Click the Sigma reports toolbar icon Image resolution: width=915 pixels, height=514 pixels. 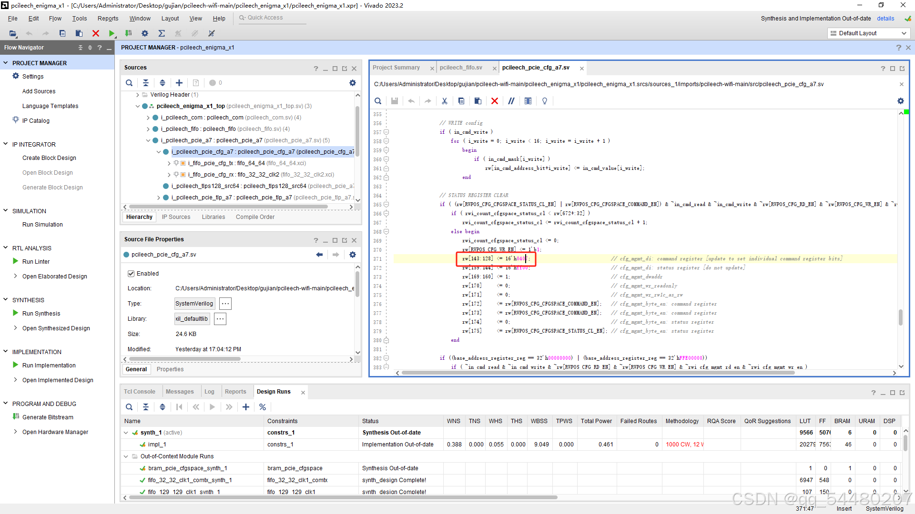[162, 33]
